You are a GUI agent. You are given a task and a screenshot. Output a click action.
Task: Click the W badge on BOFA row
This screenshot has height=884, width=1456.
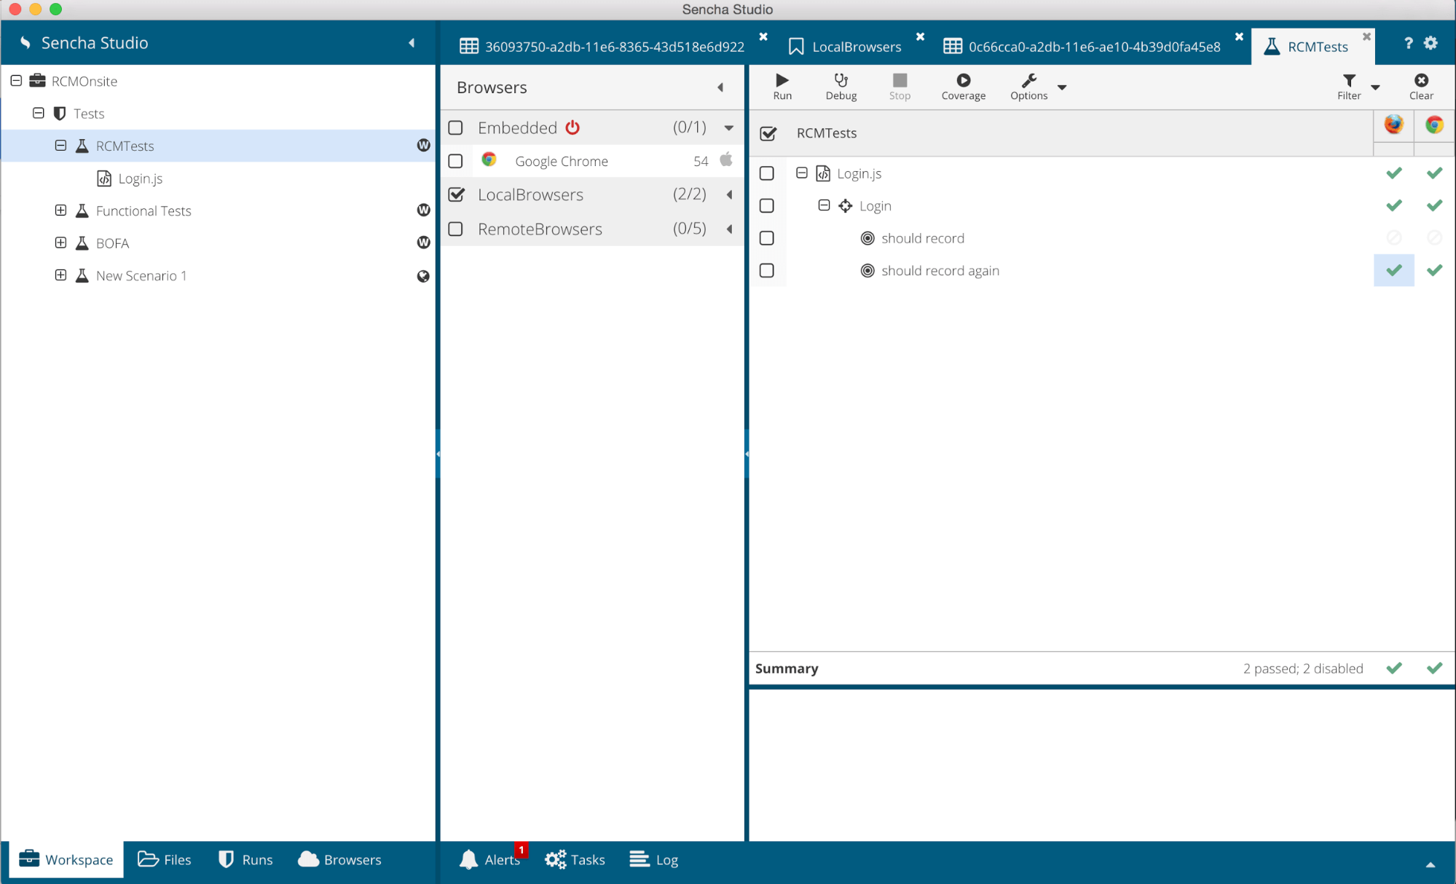pos(423,242)
